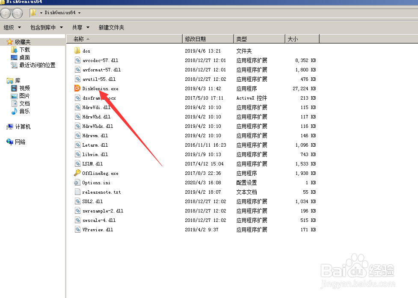Select the Letarm.dll file icon
Screen dimensions: 418x298
(77, 145)
